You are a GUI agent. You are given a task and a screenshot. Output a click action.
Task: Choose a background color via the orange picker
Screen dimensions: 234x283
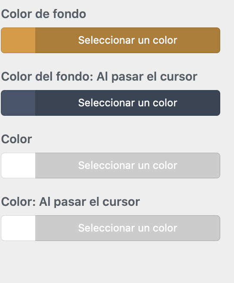[x=111, y=40]
